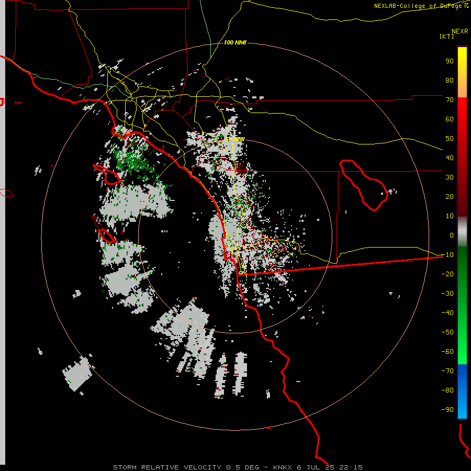The width and height of the screenshot is (471, 471).
Task: Click the 90 kt value on the scale
Action: coord(450,61)
